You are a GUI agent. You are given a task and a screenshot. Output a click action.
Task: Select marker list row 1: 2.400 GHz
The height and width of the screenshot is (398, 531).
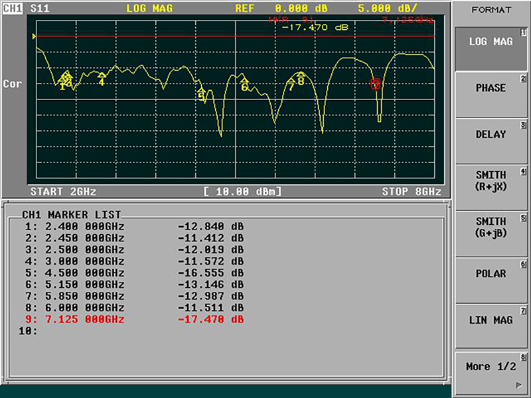point(134,226)
